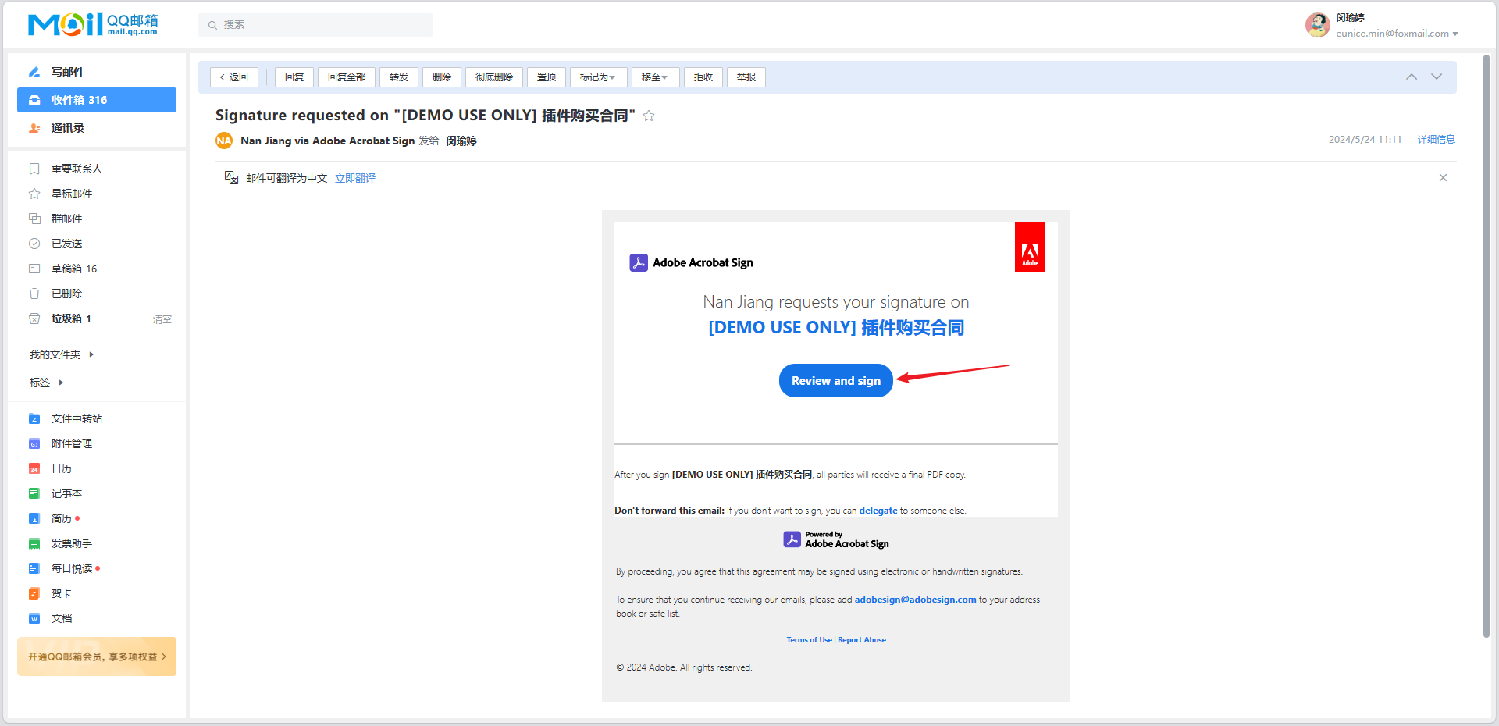Click the sender avatar NA

pyautogui.click(x=224, y=141)
